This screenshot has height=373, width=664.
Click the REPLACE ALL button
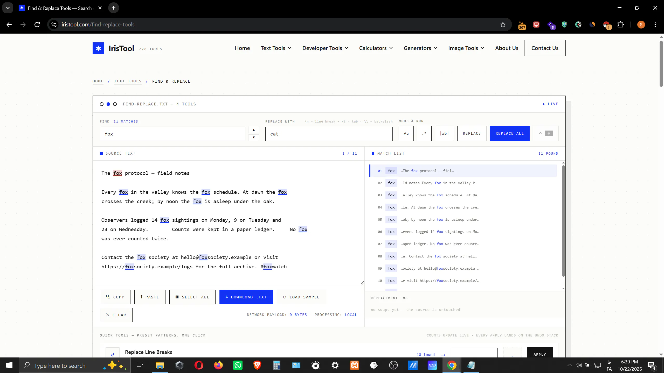[510, 133]
